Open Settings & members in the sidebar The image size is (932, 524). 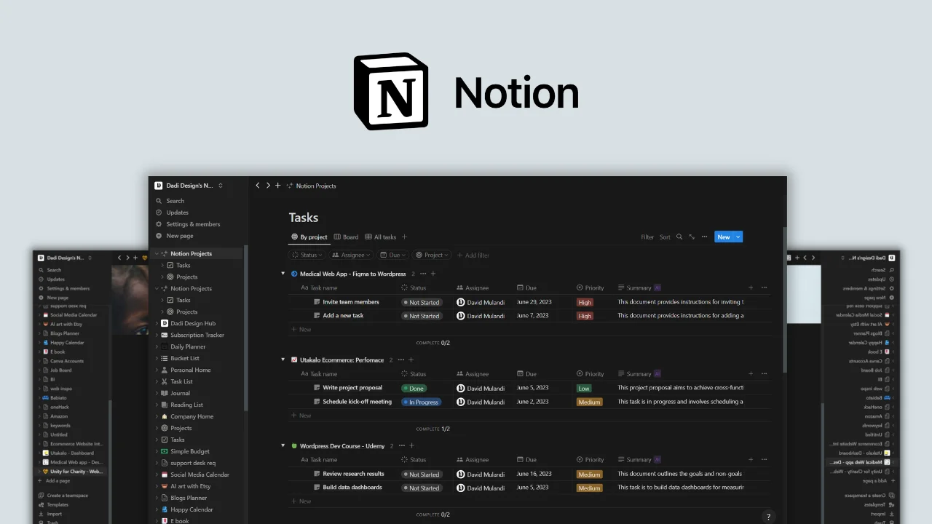[x=192, y=224]
